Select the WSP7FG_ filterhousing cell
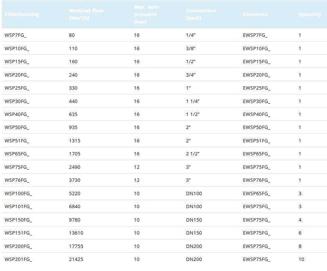 [16, 35]
